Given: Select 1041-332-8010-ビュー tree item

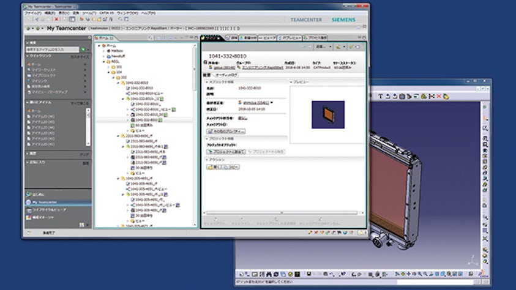Looking at the screenshot, I should click(x=145, y=94).
